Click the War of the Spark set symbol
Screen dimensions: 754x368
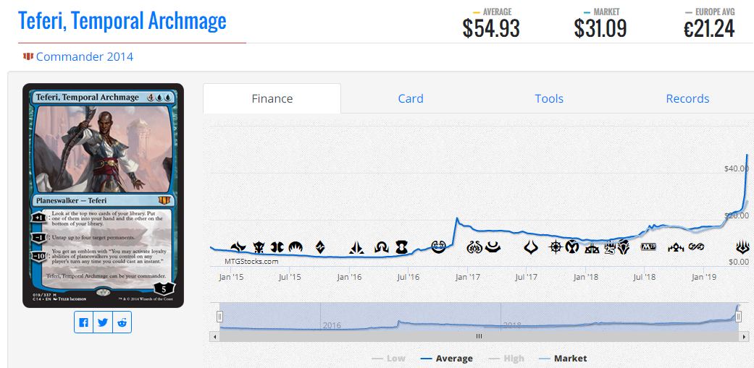[x=742, y=247]
